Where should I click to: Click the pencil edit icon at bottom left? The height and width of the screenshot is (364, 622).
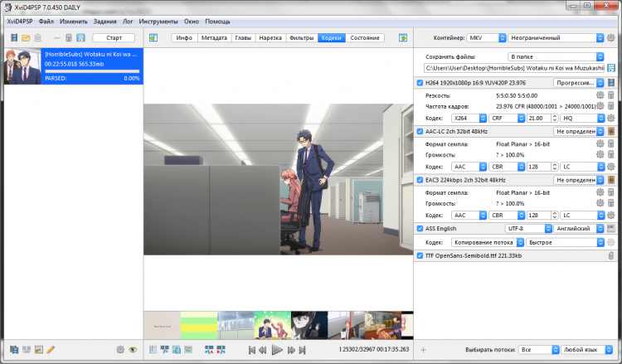51,349
